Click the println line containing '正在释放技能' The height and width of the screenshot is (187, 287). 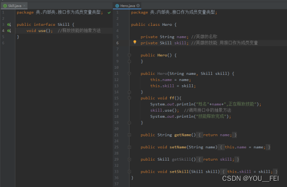click(206, 104)
